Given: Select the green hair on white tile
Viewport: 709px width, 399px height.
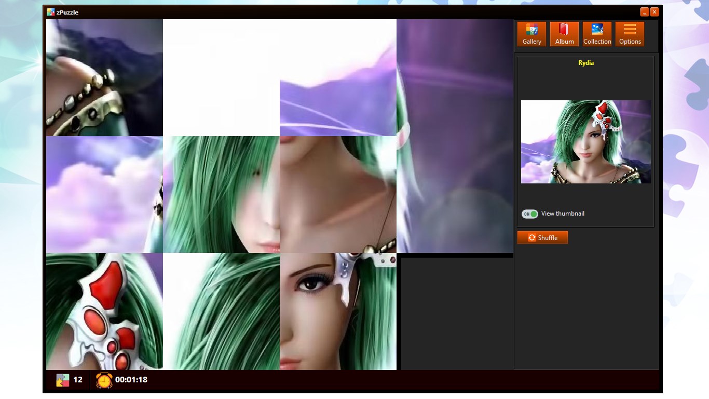Looking at the screenshot, I should [221, 312].
